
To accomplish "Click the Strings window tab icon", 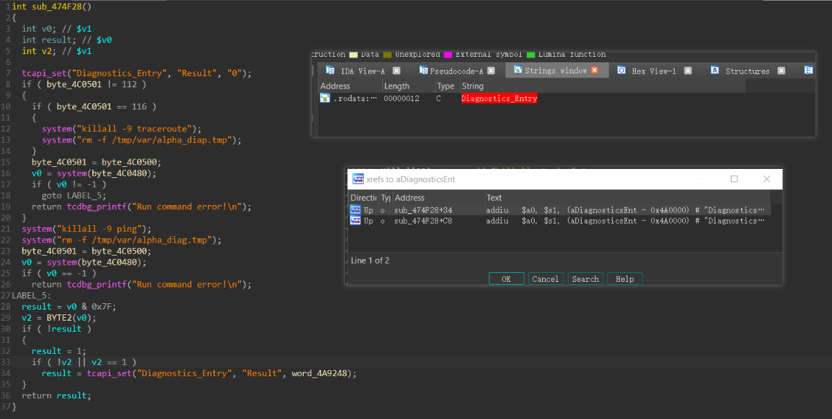I will click(517, 71).
